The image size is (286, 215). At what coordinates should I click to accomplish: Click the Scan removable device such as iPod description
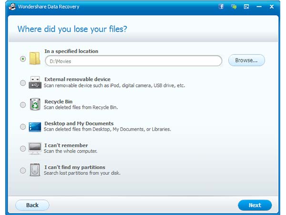coord(114,86)
